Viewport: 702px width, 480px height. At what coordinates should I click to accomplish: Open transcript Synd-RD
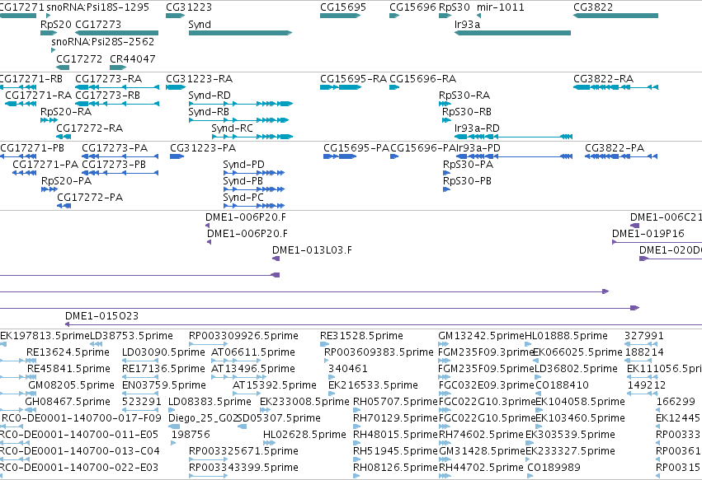pos(240,104)
